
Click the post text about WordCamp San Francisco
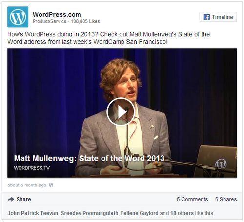pos(108,38)
